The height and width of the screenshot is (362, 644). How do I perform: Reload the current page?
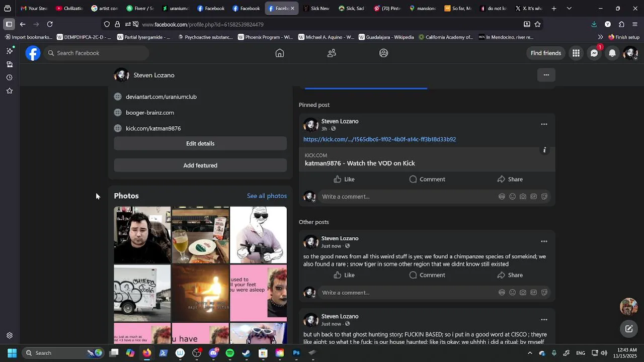[x=50, y=24]
